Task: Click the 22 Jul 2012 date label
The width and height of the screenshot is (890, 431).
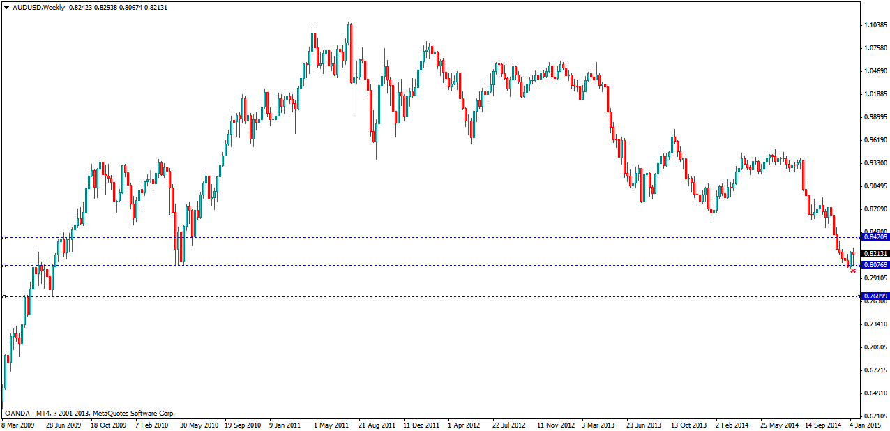Action: [x=509, y=425]
